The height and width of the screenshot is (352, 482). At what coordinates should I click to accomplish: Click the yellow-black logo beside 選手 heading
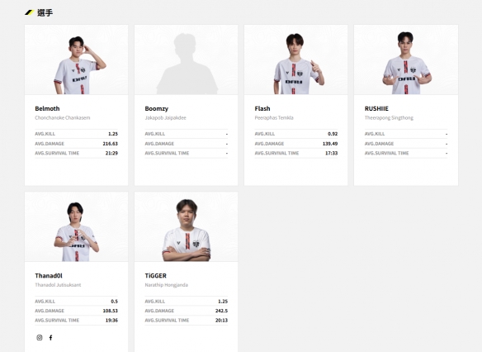tap(29, 12)
